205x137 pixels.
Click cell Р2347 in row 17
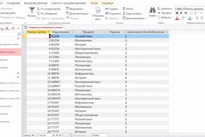pyautogui.click(x=63, y=102)
